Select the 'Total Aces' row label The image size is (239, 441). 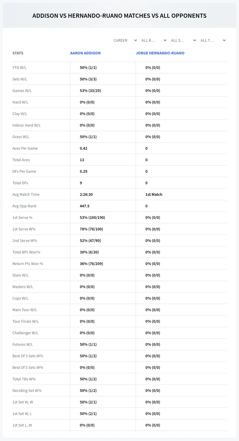(x=21, y=160)
